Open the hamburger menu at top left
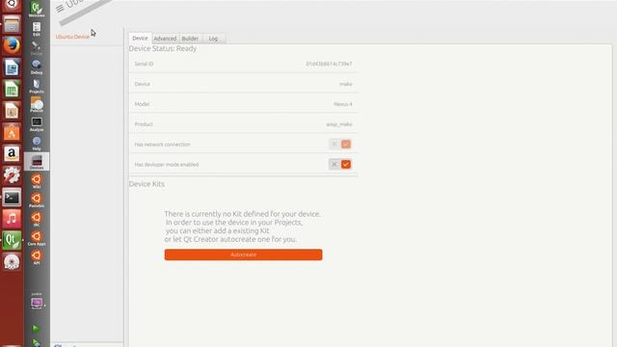The width and height of the screenshot is (617, 347). (60, 9)
